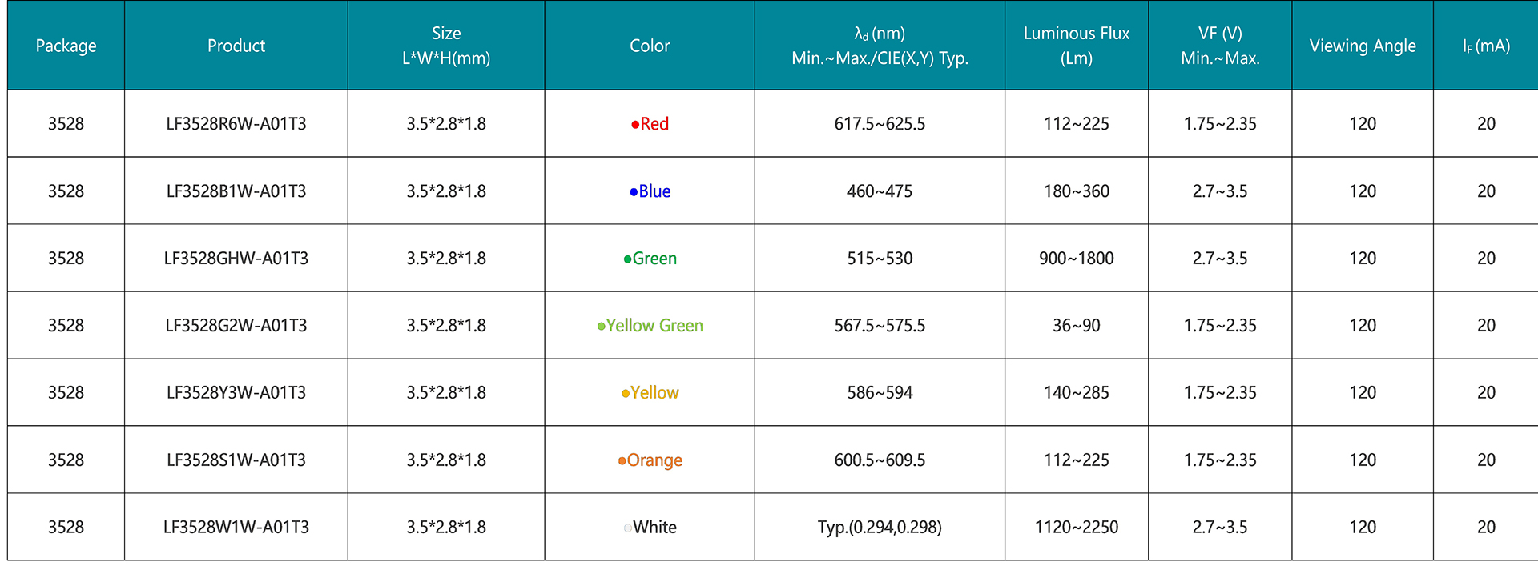The width and height of the screenshot is (1538, 586).
Task: Click the Product column header
Action: pyautogui.click(x=236, y=46)
